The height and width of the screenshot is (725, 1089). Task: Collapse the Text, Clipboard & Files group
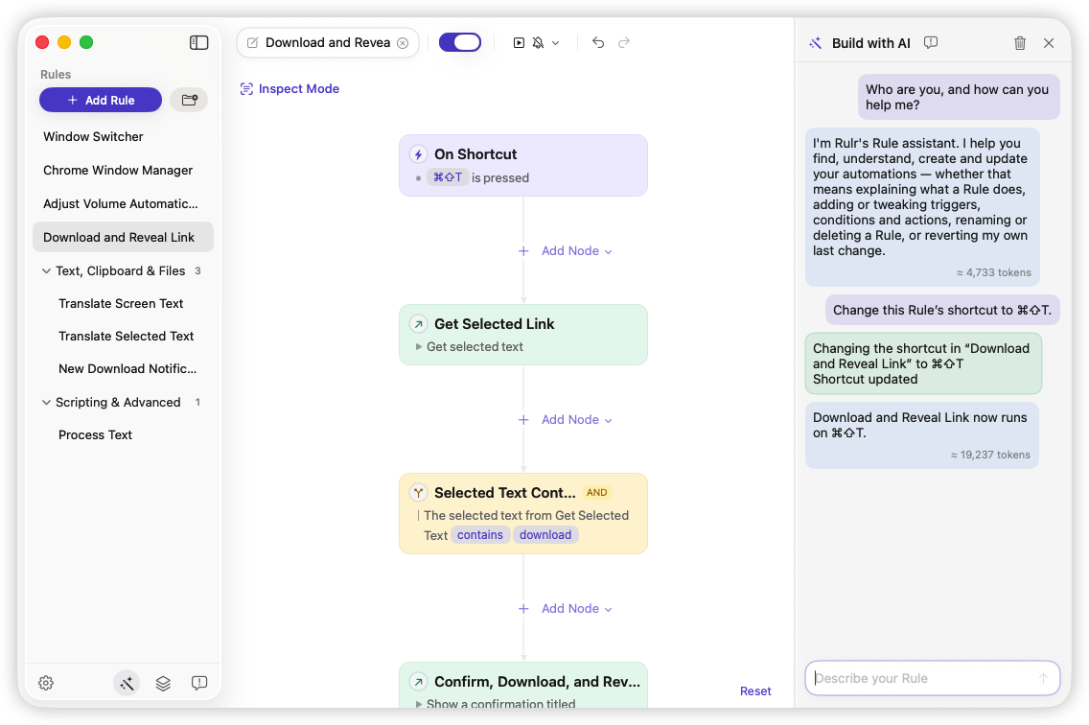(x=46, y=271)
